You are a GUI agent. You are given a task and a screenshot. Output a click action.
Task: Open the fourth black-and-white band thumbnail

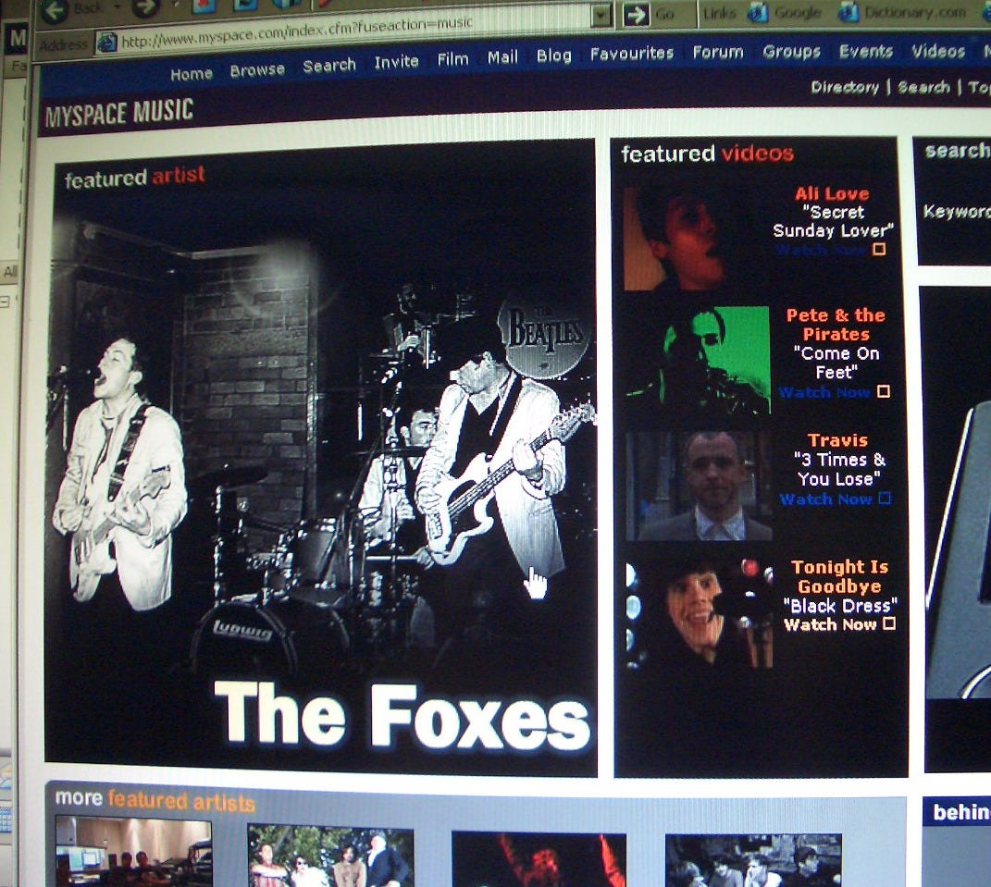click(753, 860)
